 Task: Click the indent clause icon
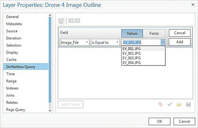tap(77, 21)
